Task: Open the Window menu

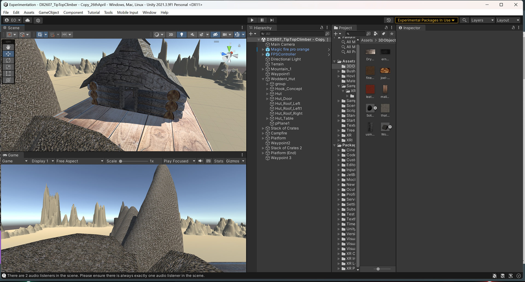Action: coord(149,12)
